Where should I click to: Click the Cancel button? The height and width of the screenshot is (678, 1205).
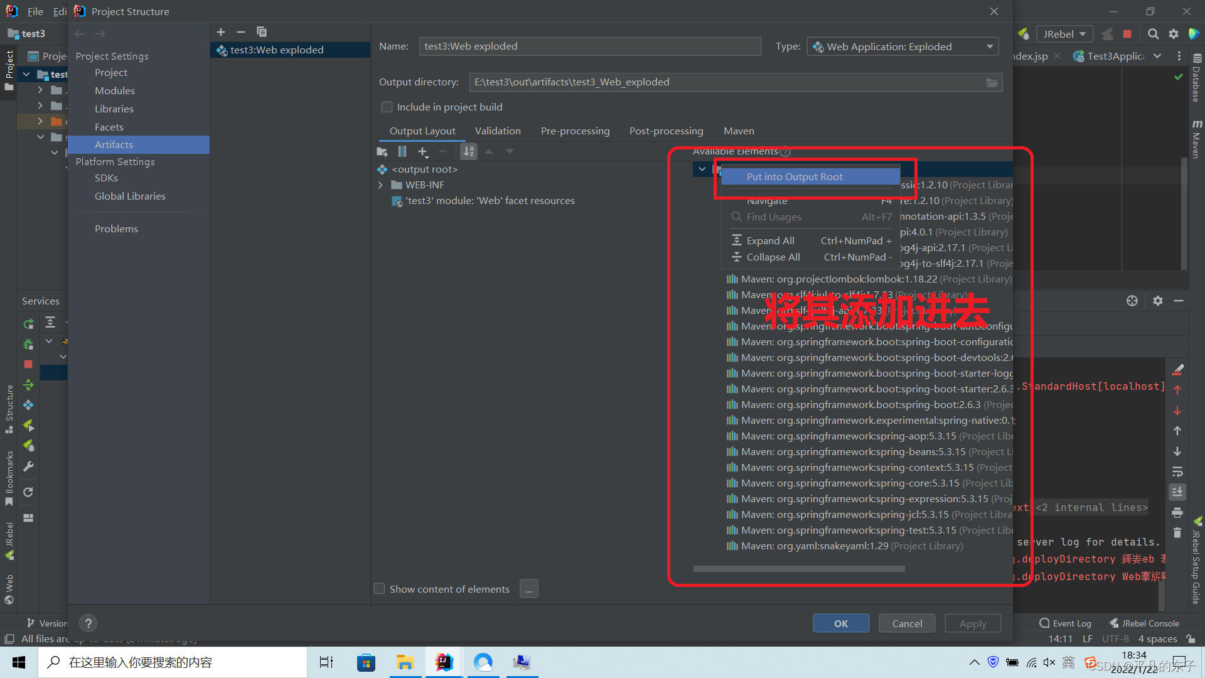click(906, 623)
